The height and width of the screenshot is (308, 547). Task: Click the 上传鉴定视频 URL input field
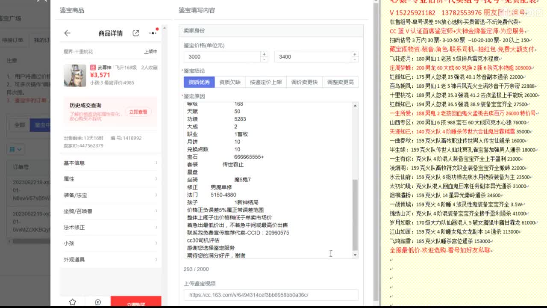[271, 295]
